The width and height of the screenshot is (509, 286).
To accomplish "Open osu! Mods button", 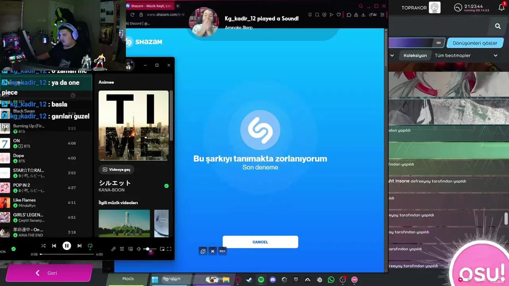I will coord(128,279).
